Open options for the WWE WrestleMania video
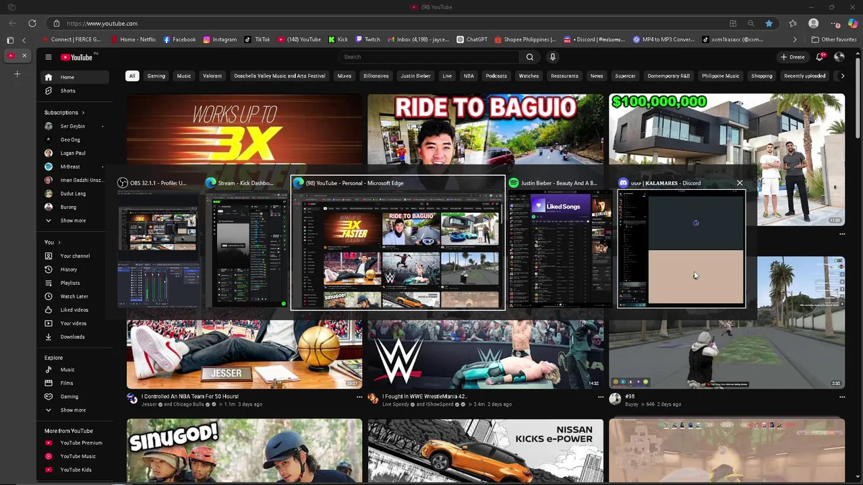Screen dimensions: 863x485 (x=601, y=397)
